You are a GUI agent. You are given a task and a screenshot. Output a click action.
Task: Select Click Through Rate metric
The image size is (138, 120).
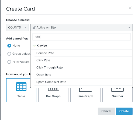point(83,67)
